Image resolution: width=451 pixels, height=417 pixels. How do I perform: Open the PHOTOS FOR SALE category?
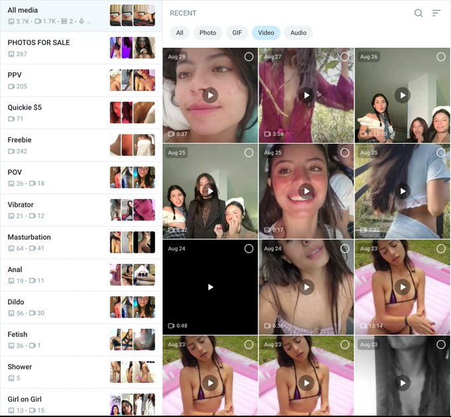click(x=81, y=48)
